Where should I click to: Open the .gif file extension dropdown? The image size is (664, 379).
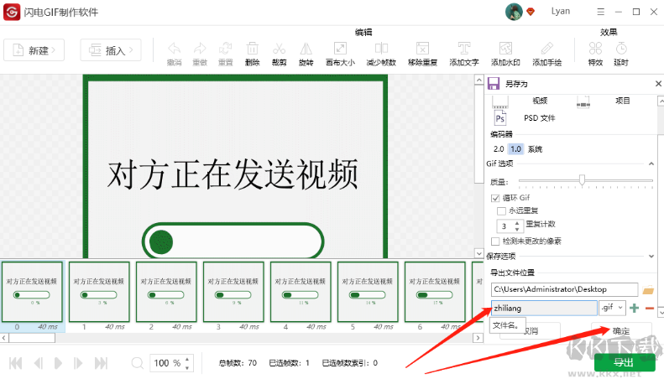coord(611,309)
